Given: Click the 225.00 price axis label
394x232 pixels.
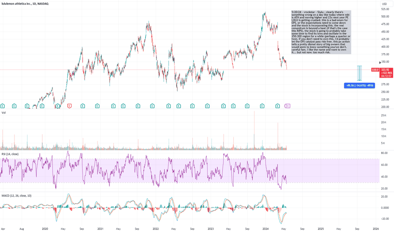Looking at the screenshot, I should coord(385,99).
